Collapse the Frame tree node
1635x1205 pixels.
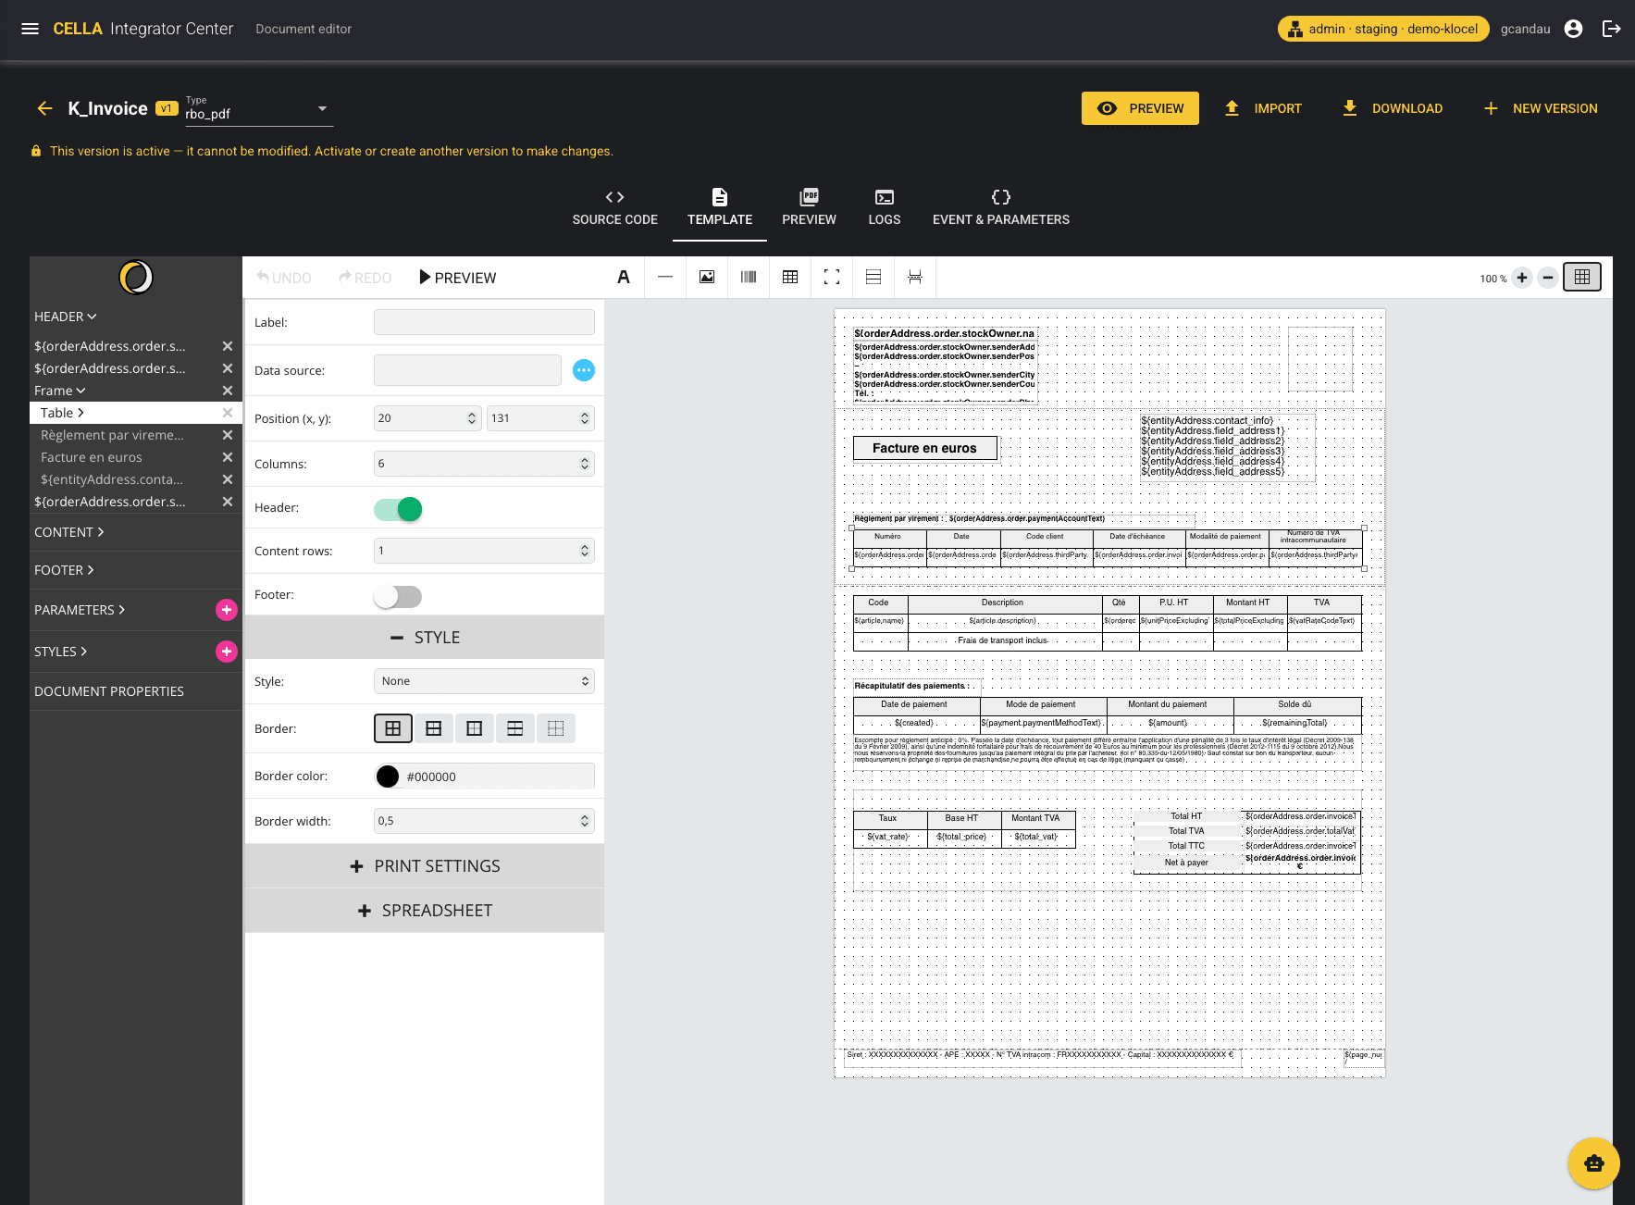pos(60,391)
